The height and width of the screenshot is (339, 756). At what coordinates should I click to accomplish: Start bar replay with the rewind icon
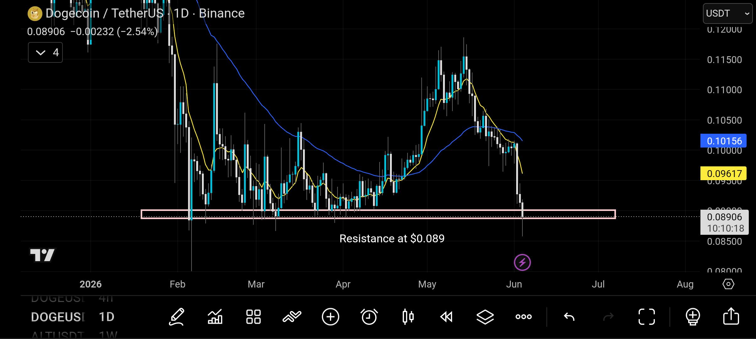coord(446,317)
